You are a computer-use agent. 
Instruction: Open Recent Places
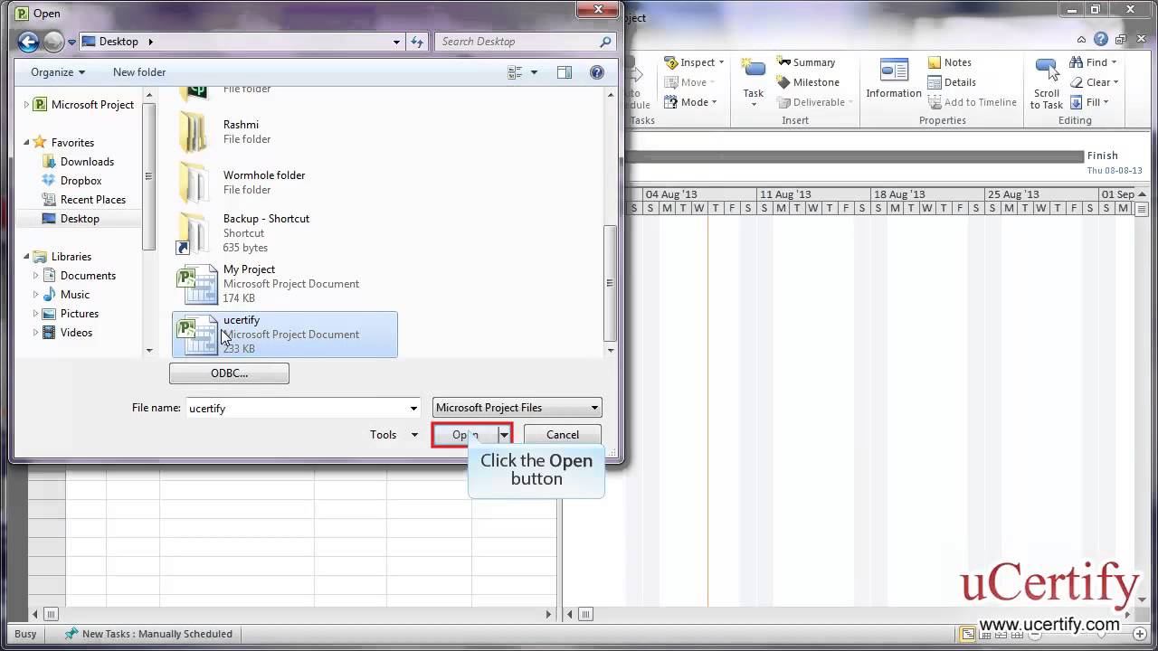coord(93,200)
